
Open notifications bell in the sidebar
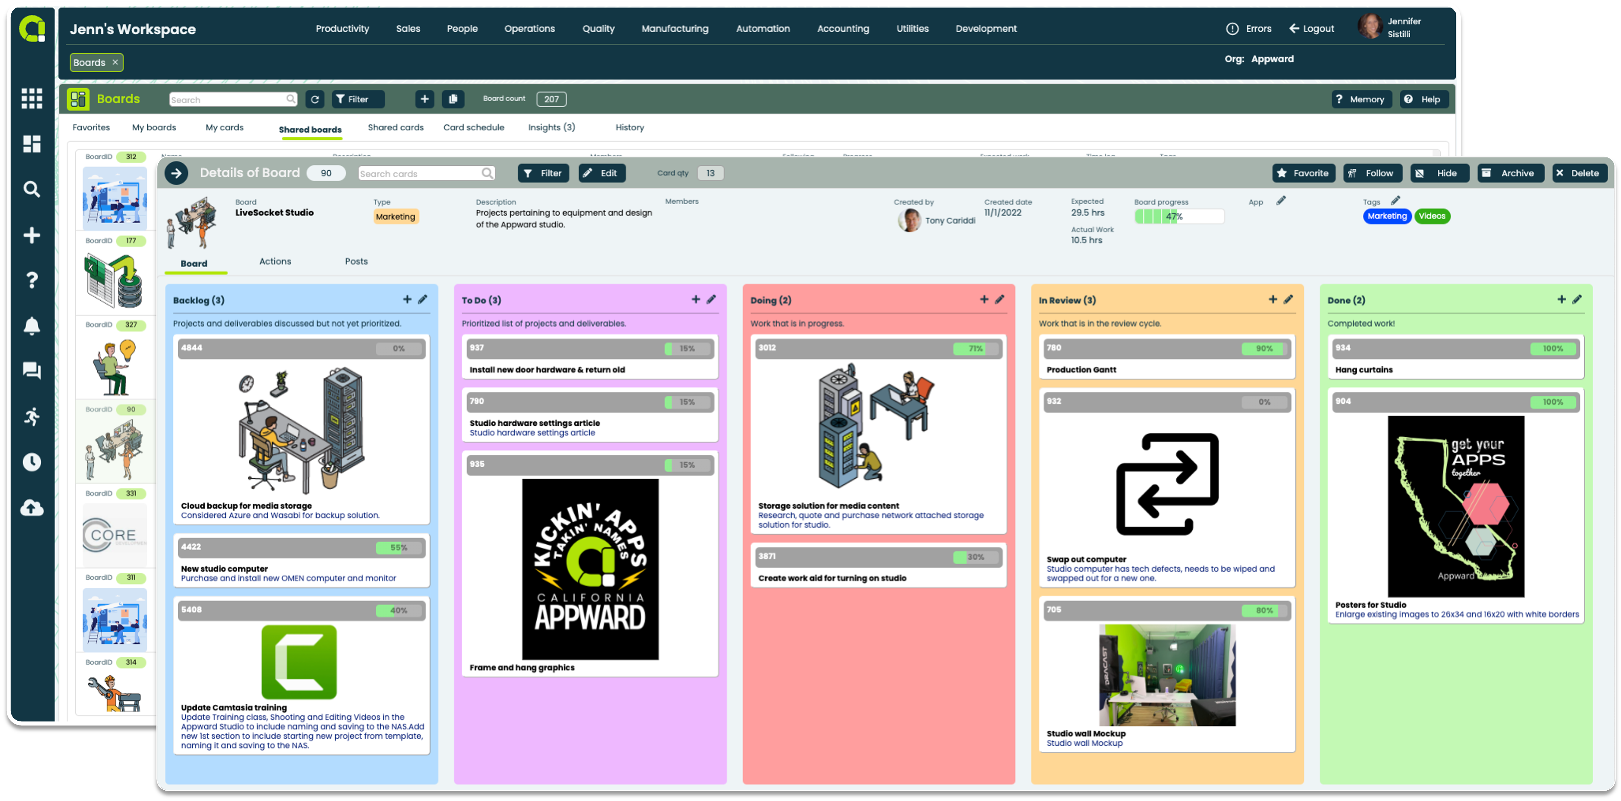pos(32,326)
